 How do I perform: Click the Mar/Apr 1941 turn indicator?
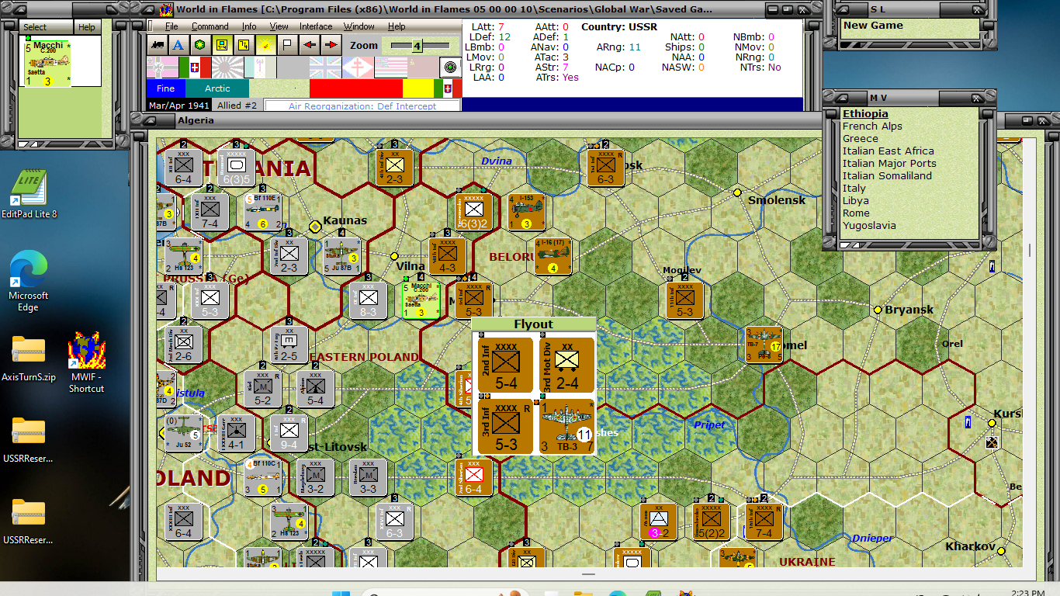point(179,106)
